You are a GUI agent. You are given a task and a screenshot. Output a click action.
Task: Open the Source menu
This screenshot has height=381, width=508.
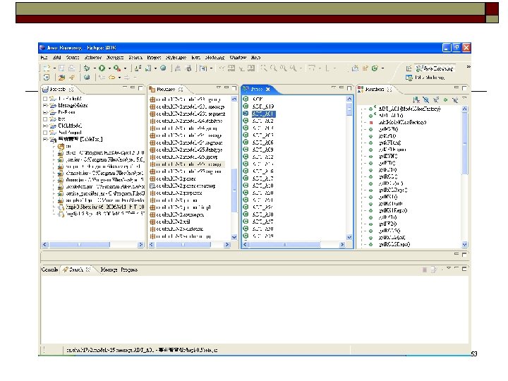[73, 58]
